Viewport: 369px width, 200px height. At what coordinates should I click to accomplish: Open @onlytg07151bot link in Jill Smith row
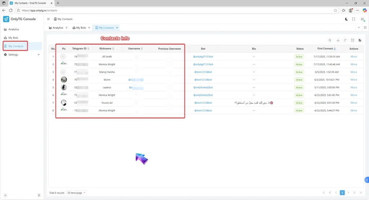(203, 57)
